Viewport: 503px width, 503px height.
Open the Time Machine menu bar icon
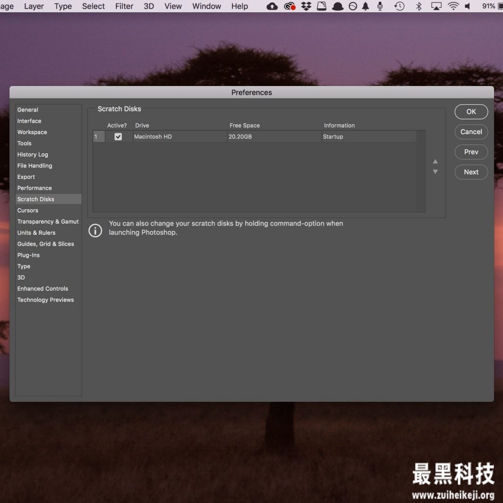(399, 6)
